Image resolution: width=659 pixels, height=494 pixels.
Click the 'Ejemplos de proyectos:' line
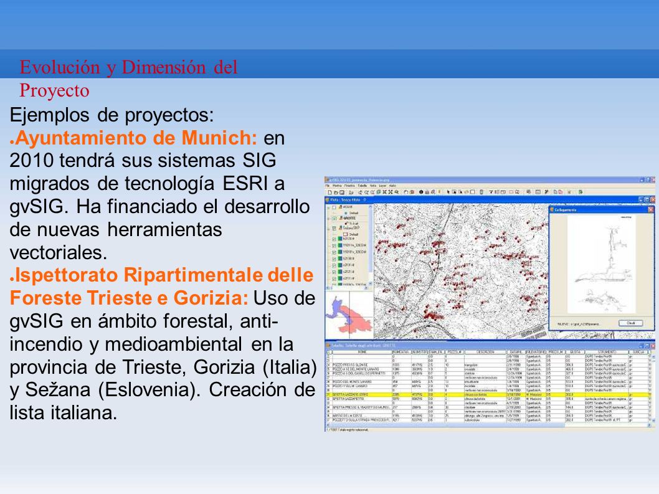click(111, 115)
